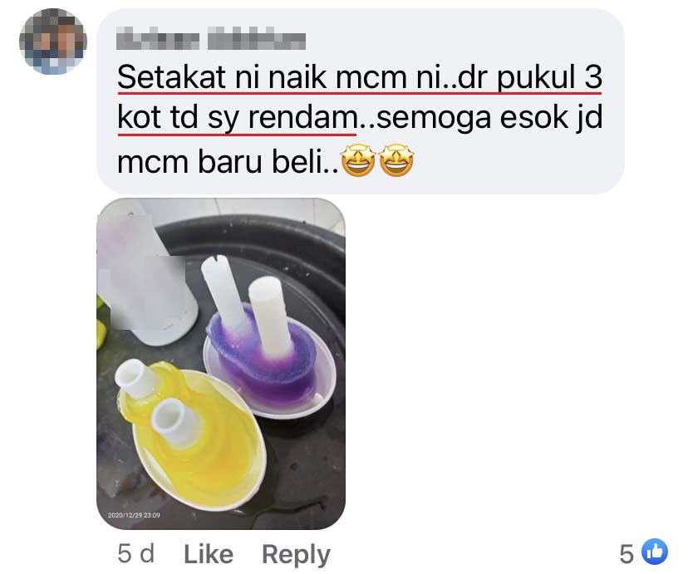This screenshot has height=574, width=688.
Task: Reply to this comment
Action: coord(296,555)
